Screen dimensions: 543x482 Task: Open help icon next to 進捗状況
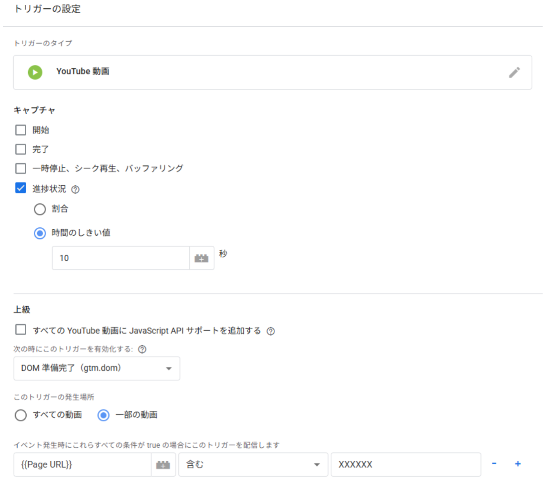point(76,189)
